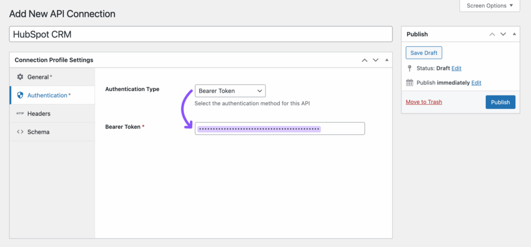
Task: Open the Authentication Type dropdown
Action: [230, 91]
